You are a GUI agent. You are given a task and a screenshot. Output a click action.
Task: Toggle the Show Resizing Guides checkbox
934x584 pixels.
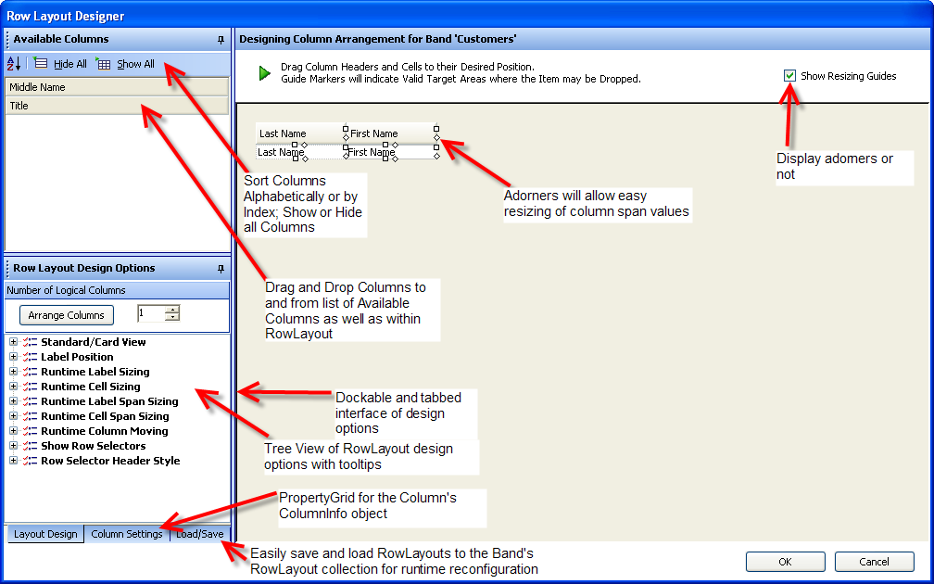click(789, 76)
